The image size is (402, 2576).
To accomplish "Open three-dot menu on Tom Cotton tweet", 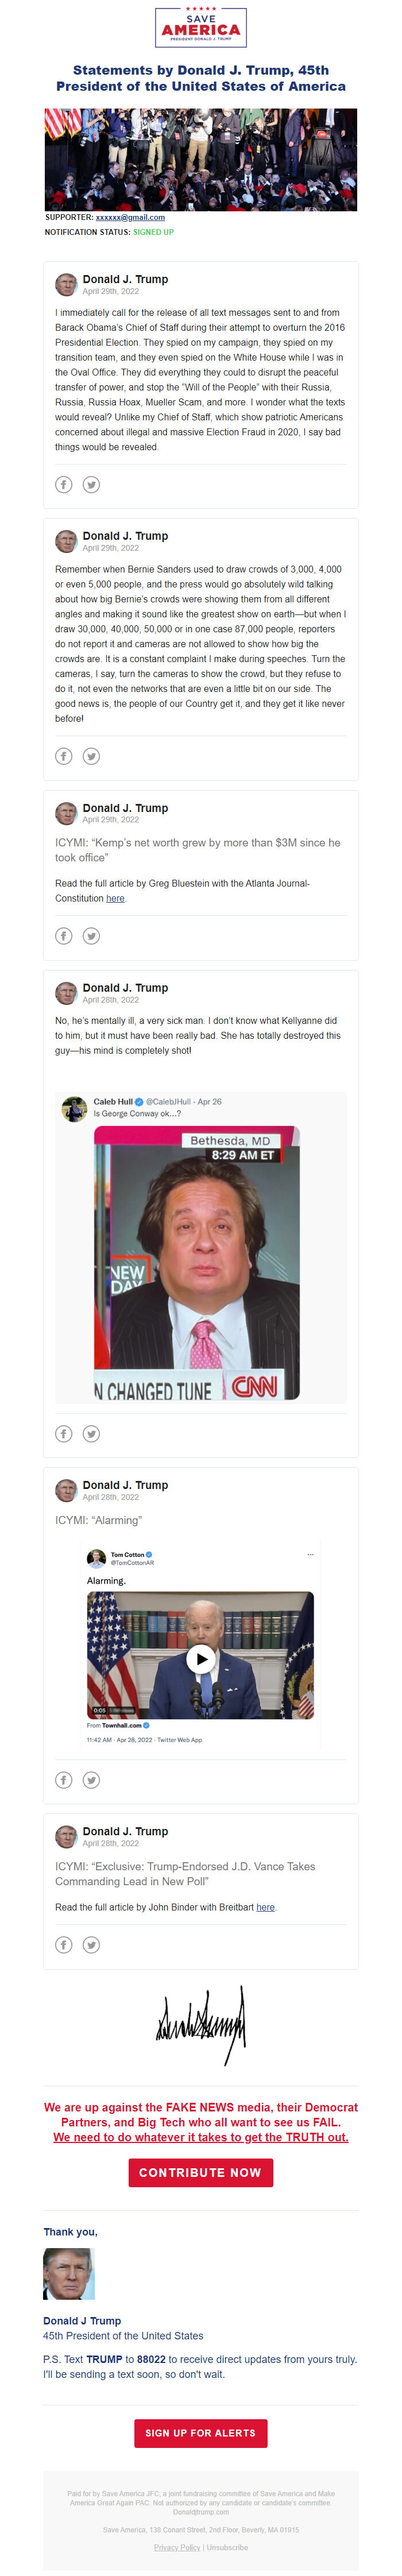I will (310, 1554).
